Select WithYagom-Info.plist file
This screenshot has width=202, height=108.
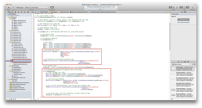(18, 72)
